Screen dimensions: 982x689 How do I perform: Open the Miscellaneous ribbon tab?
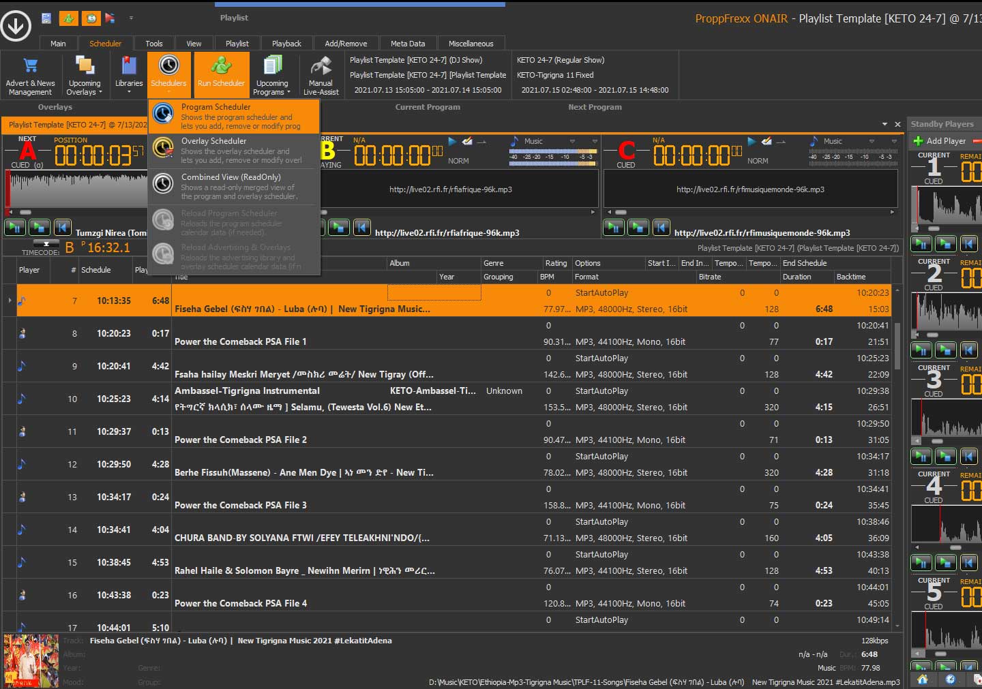(x=471, y=44)
